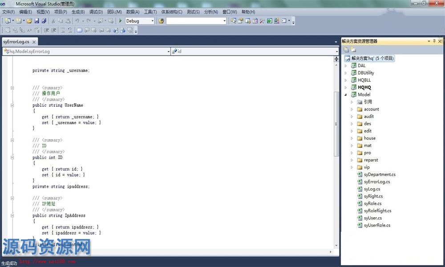Click the Properties icon in Solution Explorer
Viewport: 445px width, 267px height.
click(346, 50)
